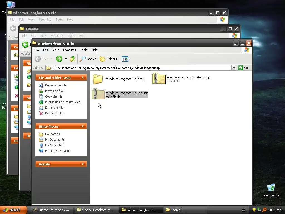The image size is (285, 214).
Task: Click the My Network Places icon
Action: point(41,151)
